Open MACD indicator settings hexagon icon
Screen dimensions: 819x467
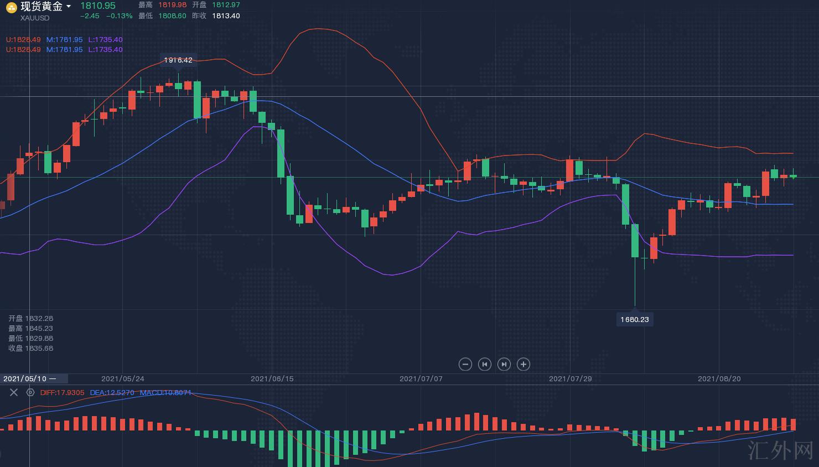[30, 392]
